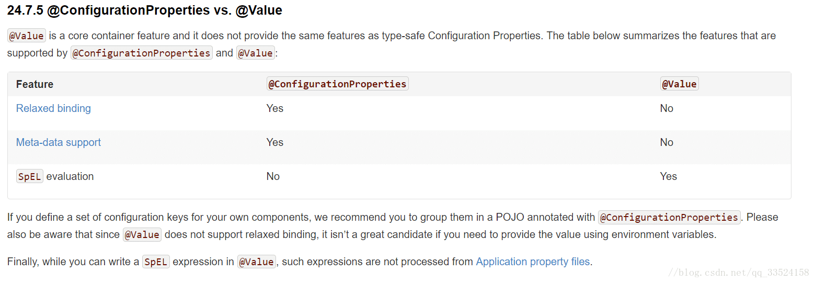Click the @Value code before 'does not support relaxed binding'

coord(142,234)
